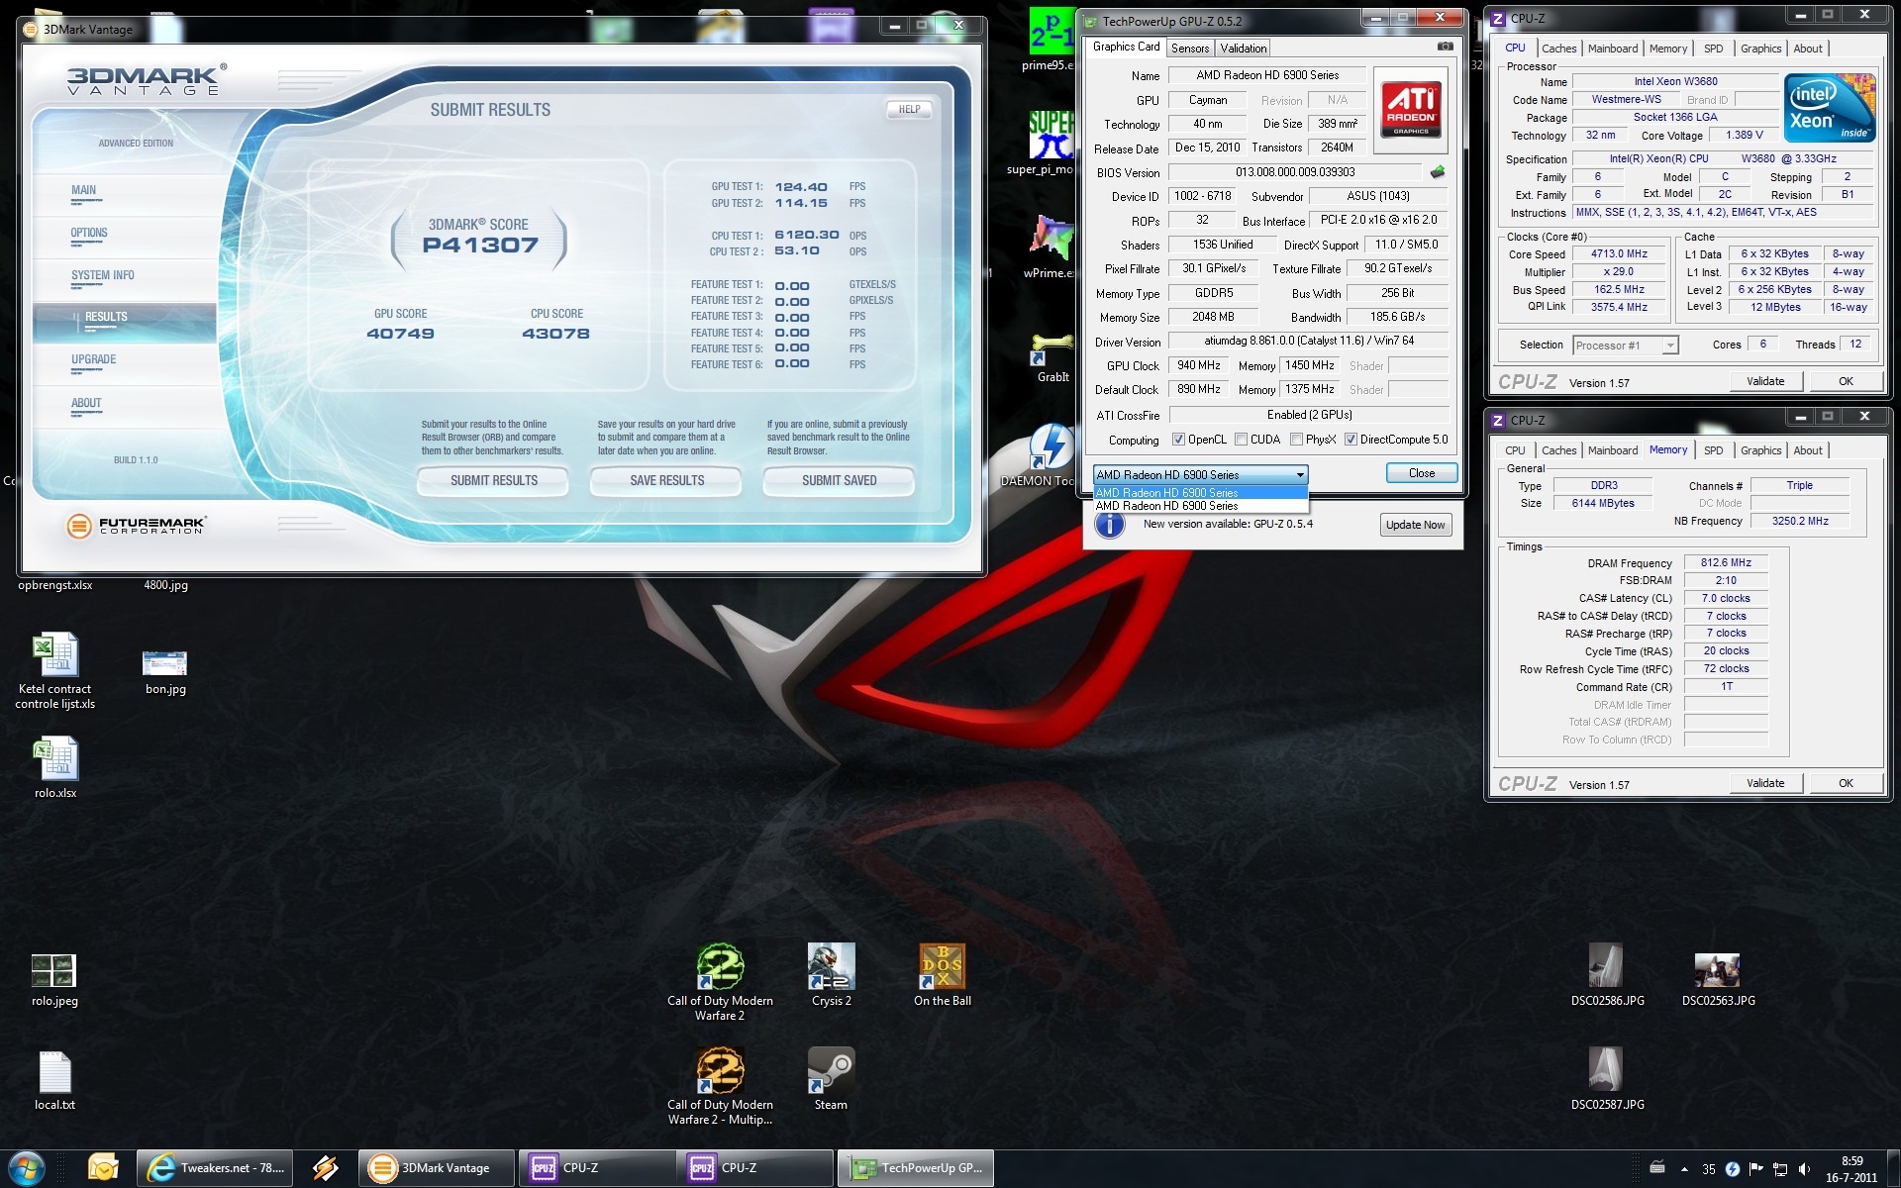
Task: Click the Help button in 3DMark Vantage
Action: tap(909, 110)
